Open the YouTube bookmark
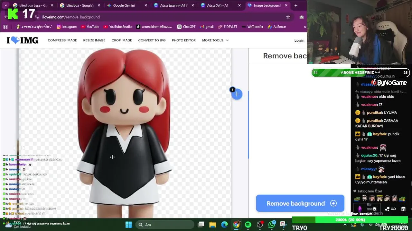Screen dimensions: 412x231 click(90, 27)
